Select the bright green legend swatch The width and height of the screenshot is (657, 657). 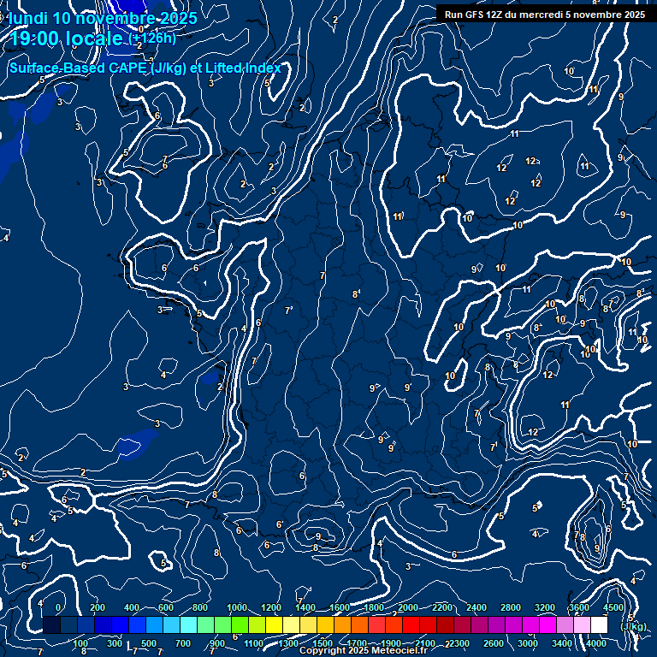240,625
